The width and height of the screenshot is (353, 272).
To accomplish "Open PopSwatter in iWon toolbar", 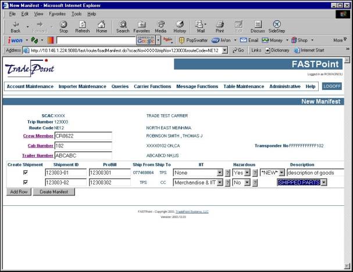I will 194,41.
